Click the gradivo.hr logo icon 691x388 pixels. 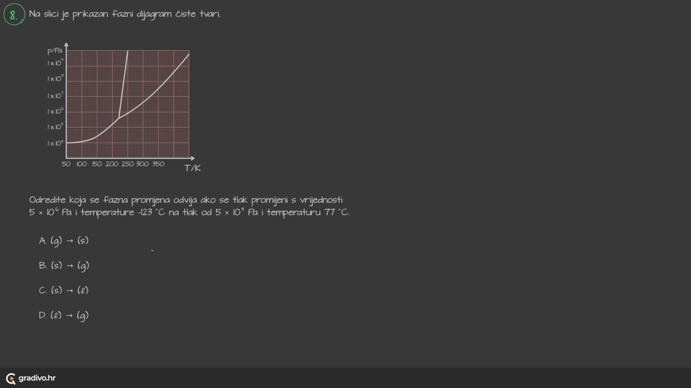(11, 378)
